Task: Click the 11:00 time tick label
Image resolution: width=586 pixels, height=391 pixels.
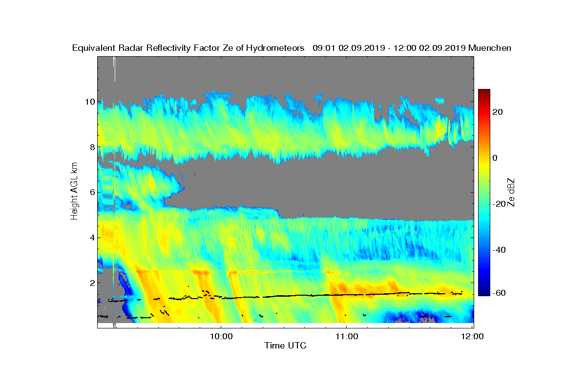Action: pyautogui.click(x=347, y=336)
